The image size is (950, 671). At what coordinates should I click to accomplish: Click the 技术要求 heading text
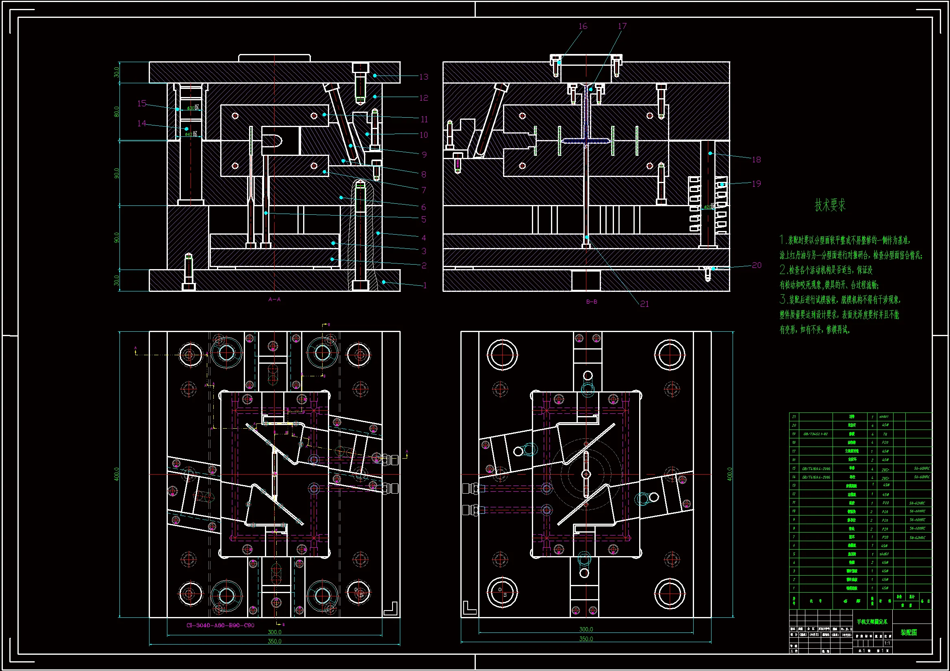830,205
